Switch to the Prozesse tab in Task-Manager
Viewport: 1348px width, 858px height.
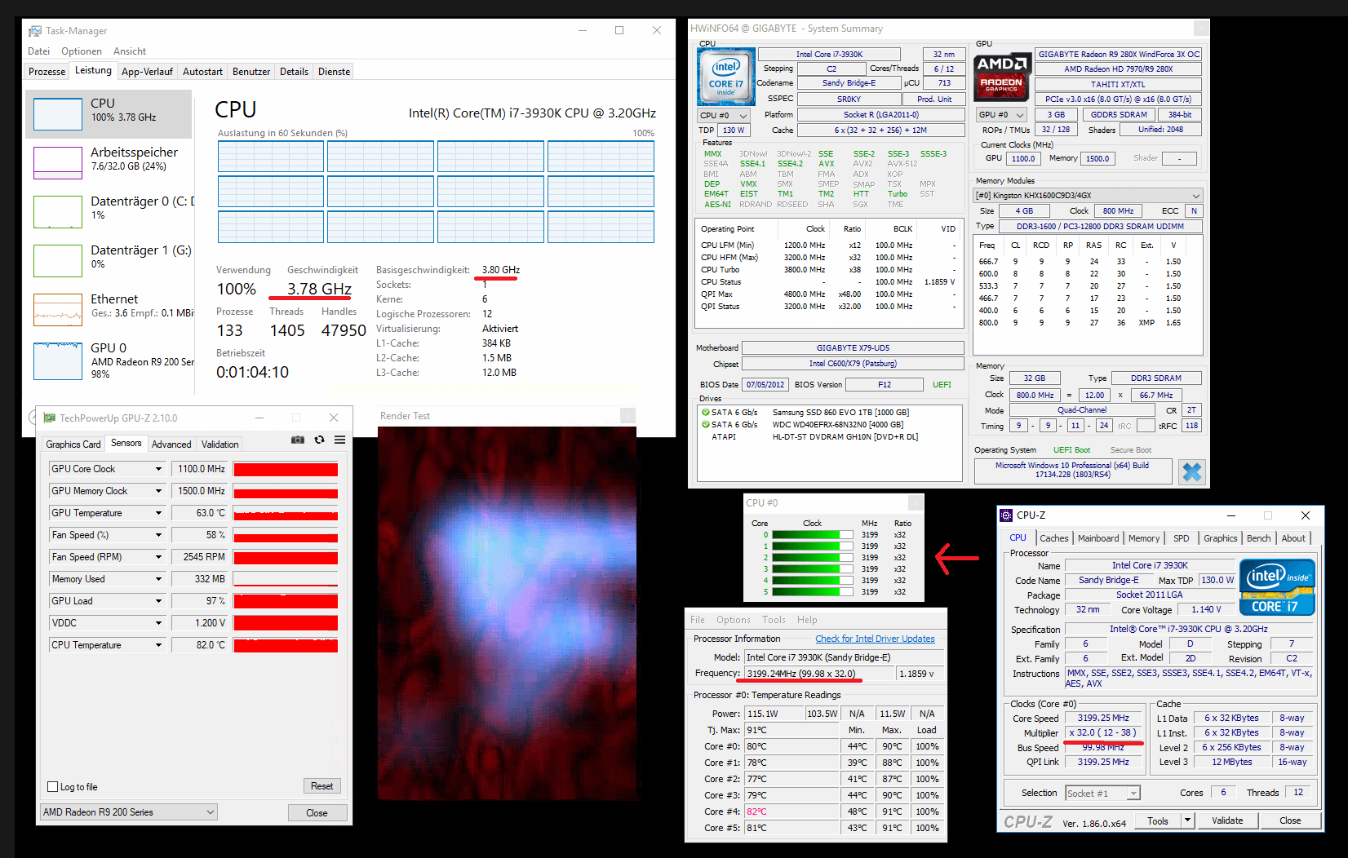[47, 72]
